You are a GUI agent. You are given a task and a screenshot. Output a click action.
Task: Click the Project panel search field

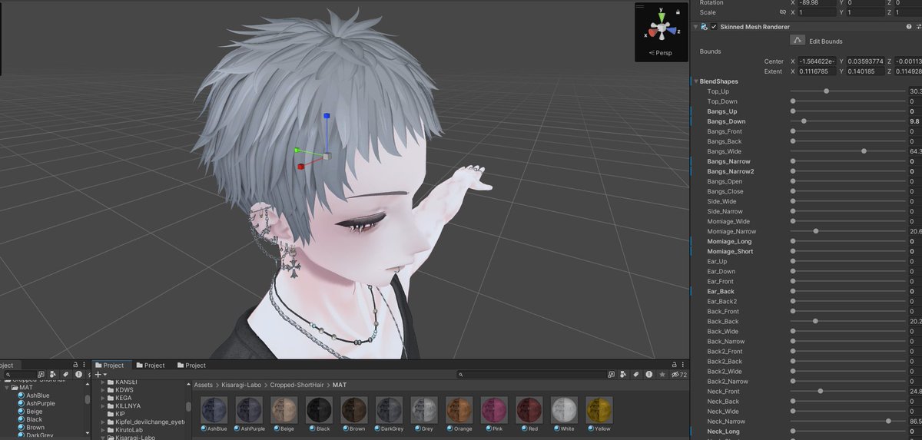tap(530, 375)
